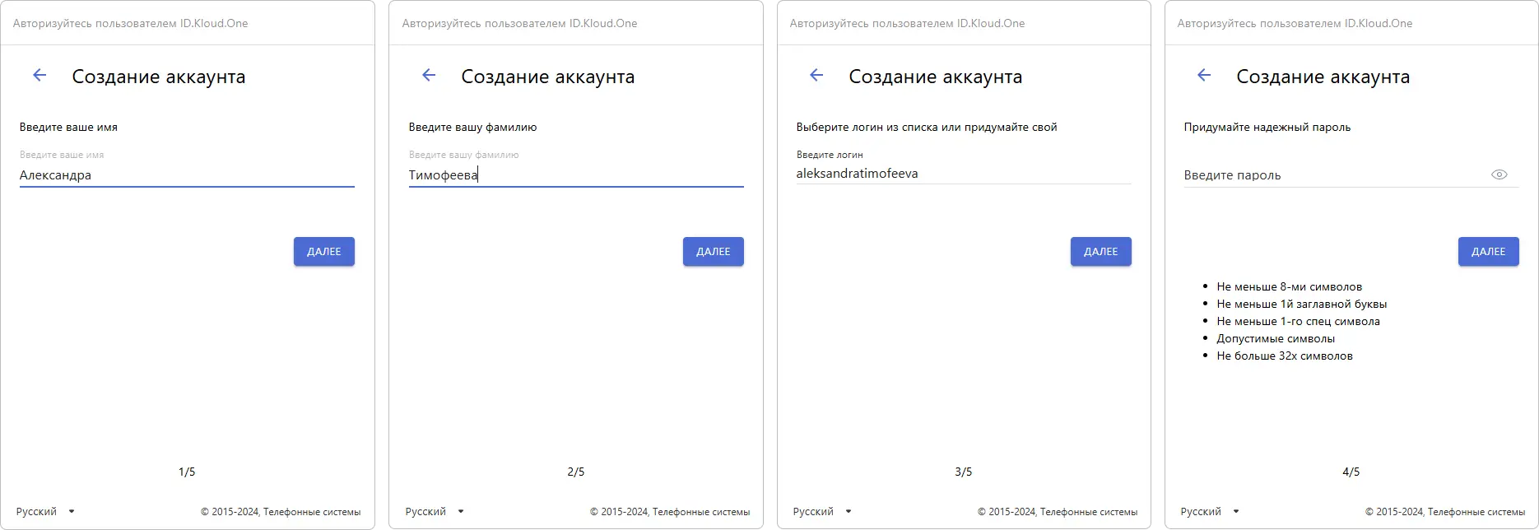The width and height of the screenshot is (1539, 530).
Task: Click back arrow on the surname step
Action: (x=429, y=76)
